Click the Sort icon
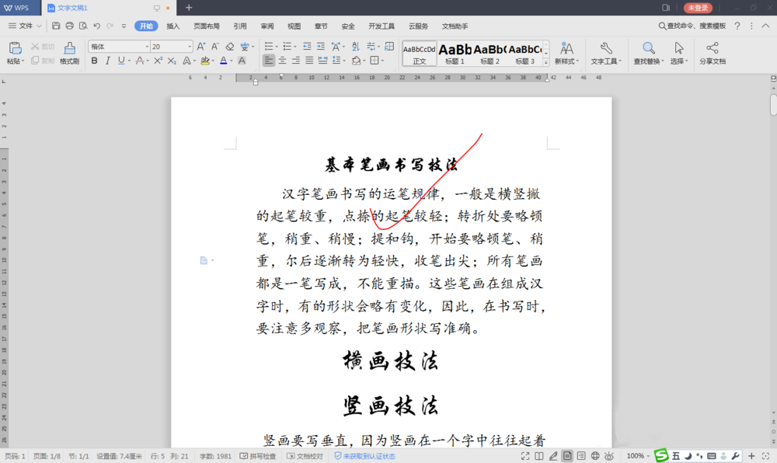777x463 pixels. pos(355,47)
